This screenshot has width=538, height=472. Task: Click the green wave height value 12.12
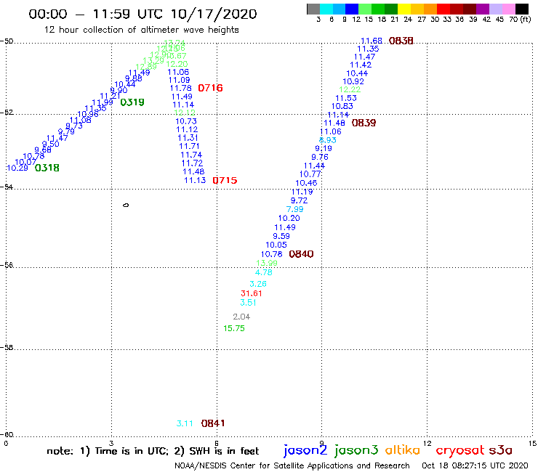coord(185,113)
